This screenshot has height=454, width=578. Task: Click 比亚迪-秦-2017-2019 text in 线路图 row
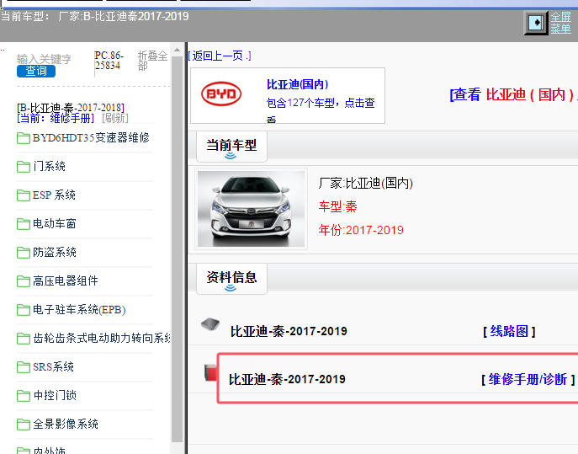pyautogui.click(x=289, y=332)
